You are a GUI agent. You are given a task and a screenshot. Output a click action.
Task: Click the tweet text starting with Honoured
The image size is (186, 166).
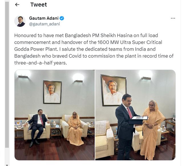(x=94, y=49)
